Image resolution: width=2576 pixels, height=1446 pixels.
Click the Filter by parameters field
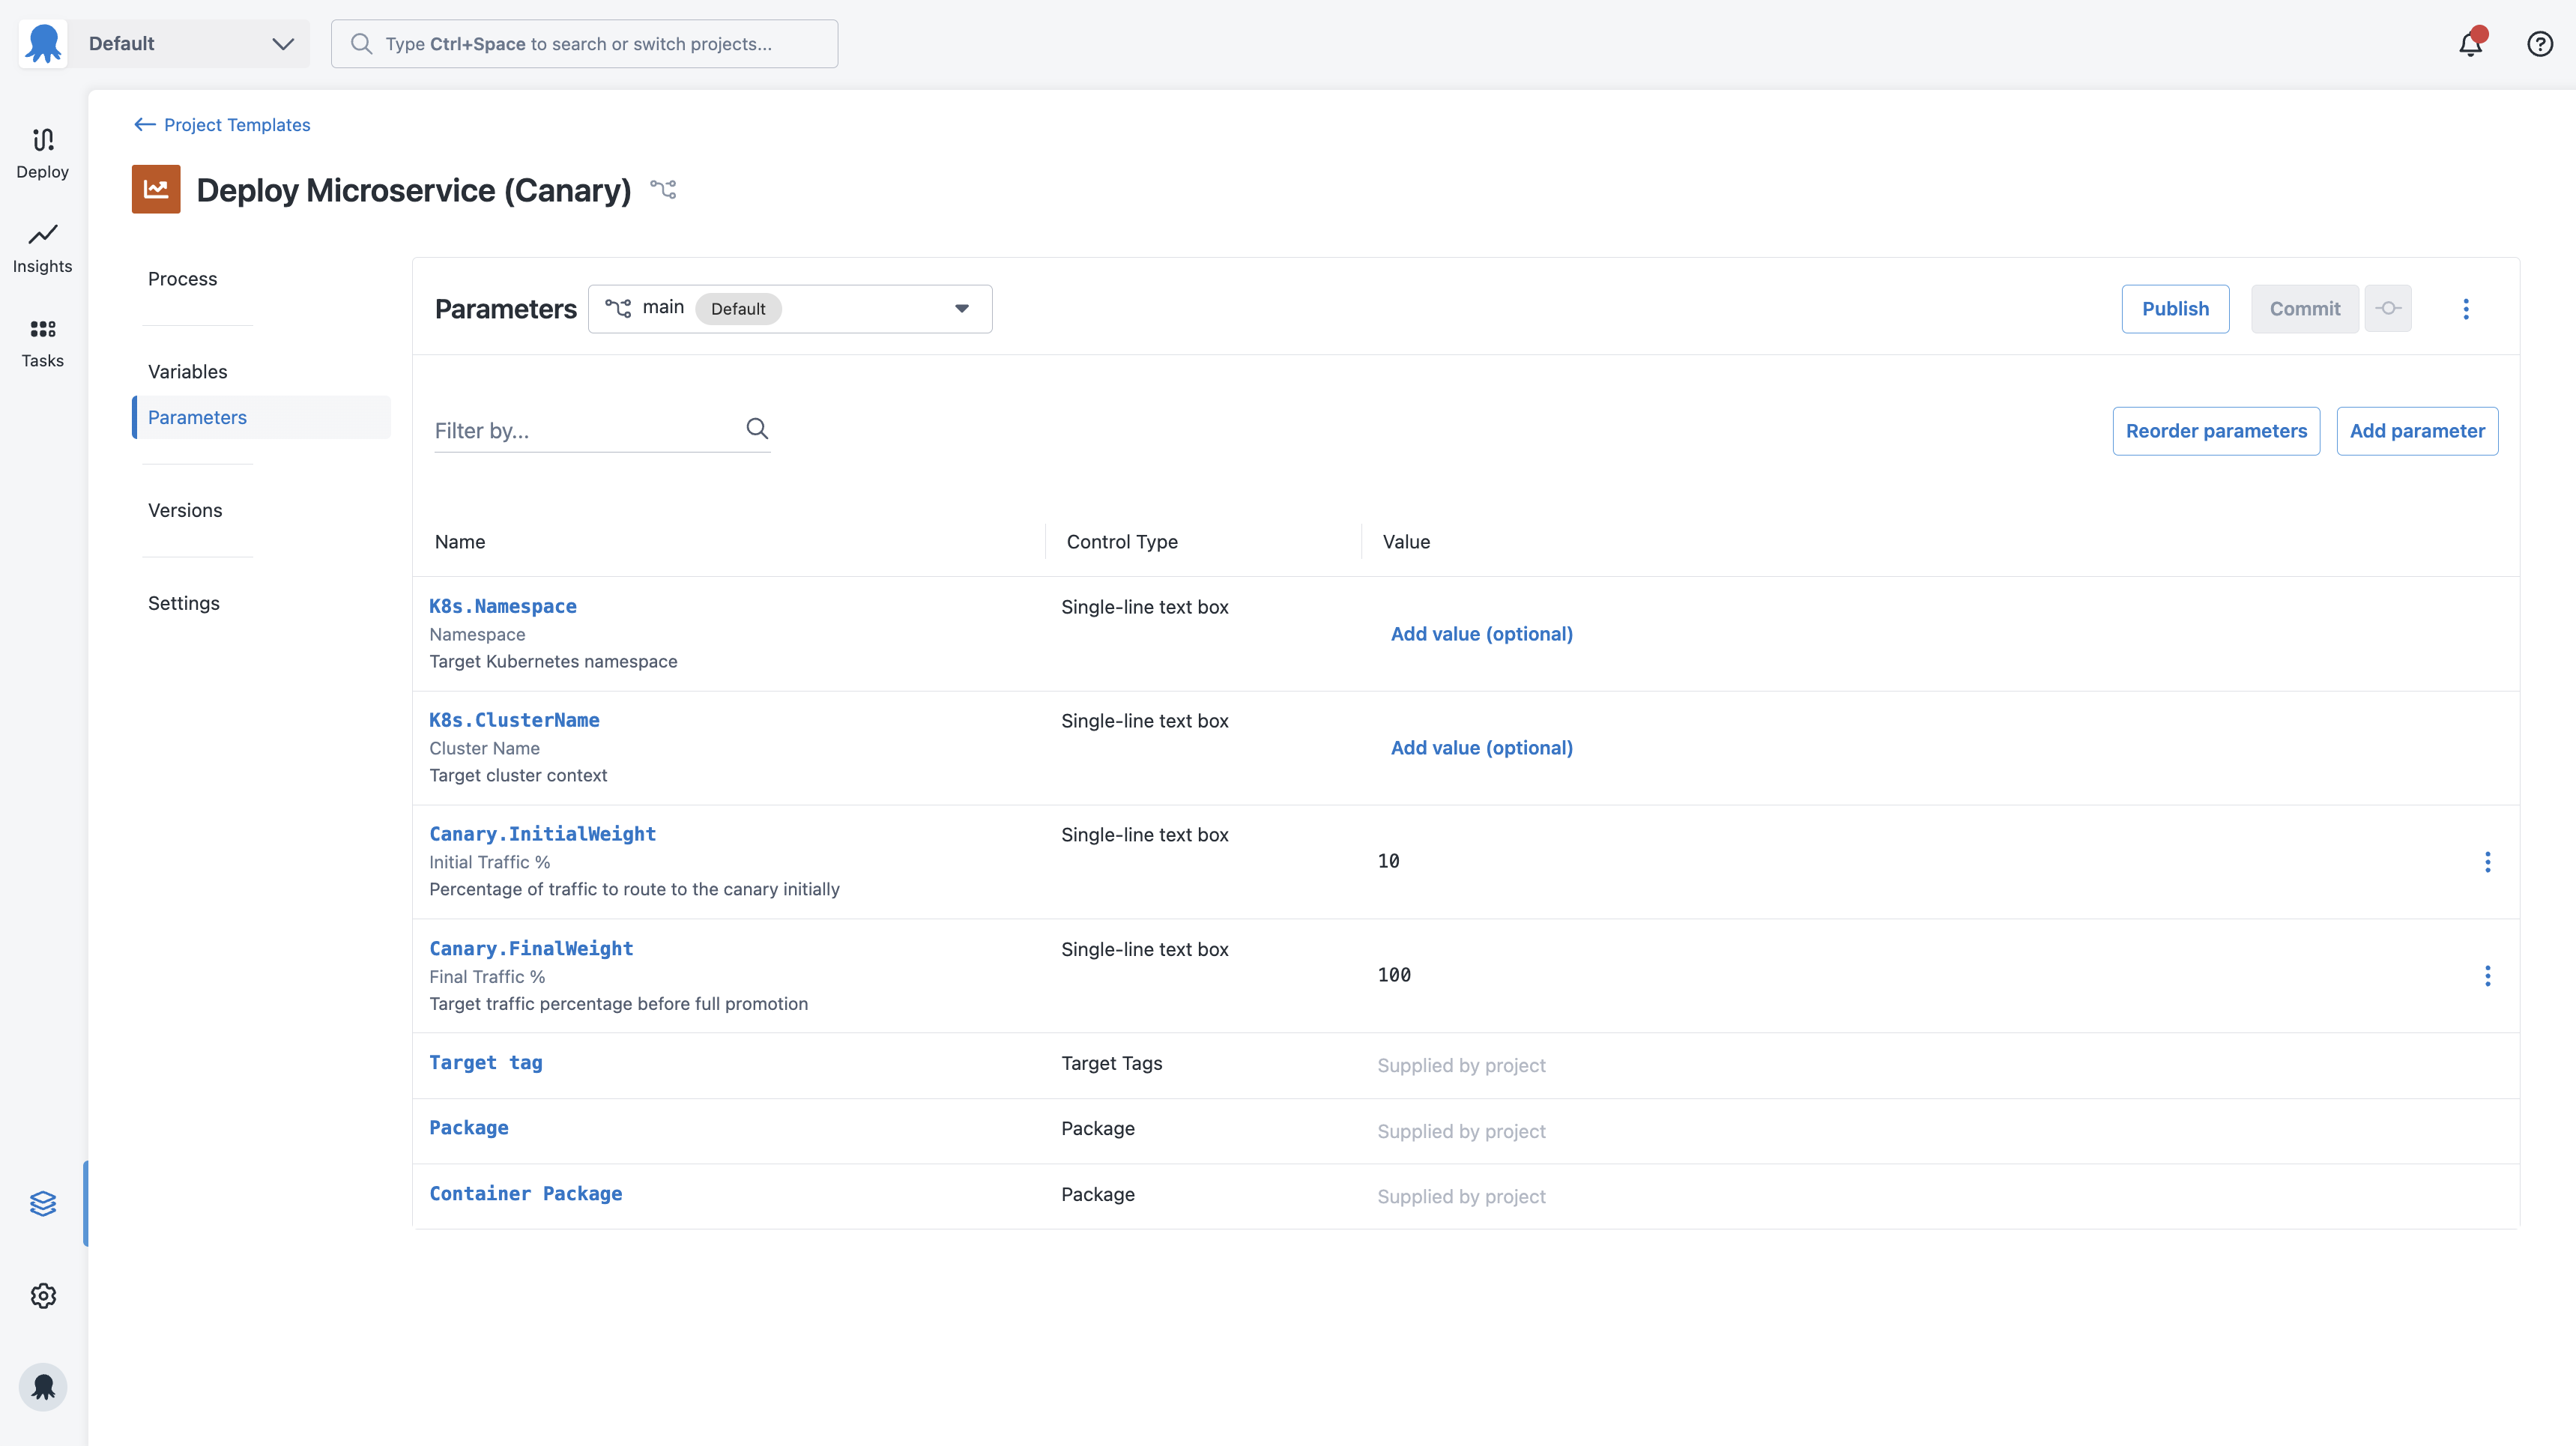coord(580,430)
